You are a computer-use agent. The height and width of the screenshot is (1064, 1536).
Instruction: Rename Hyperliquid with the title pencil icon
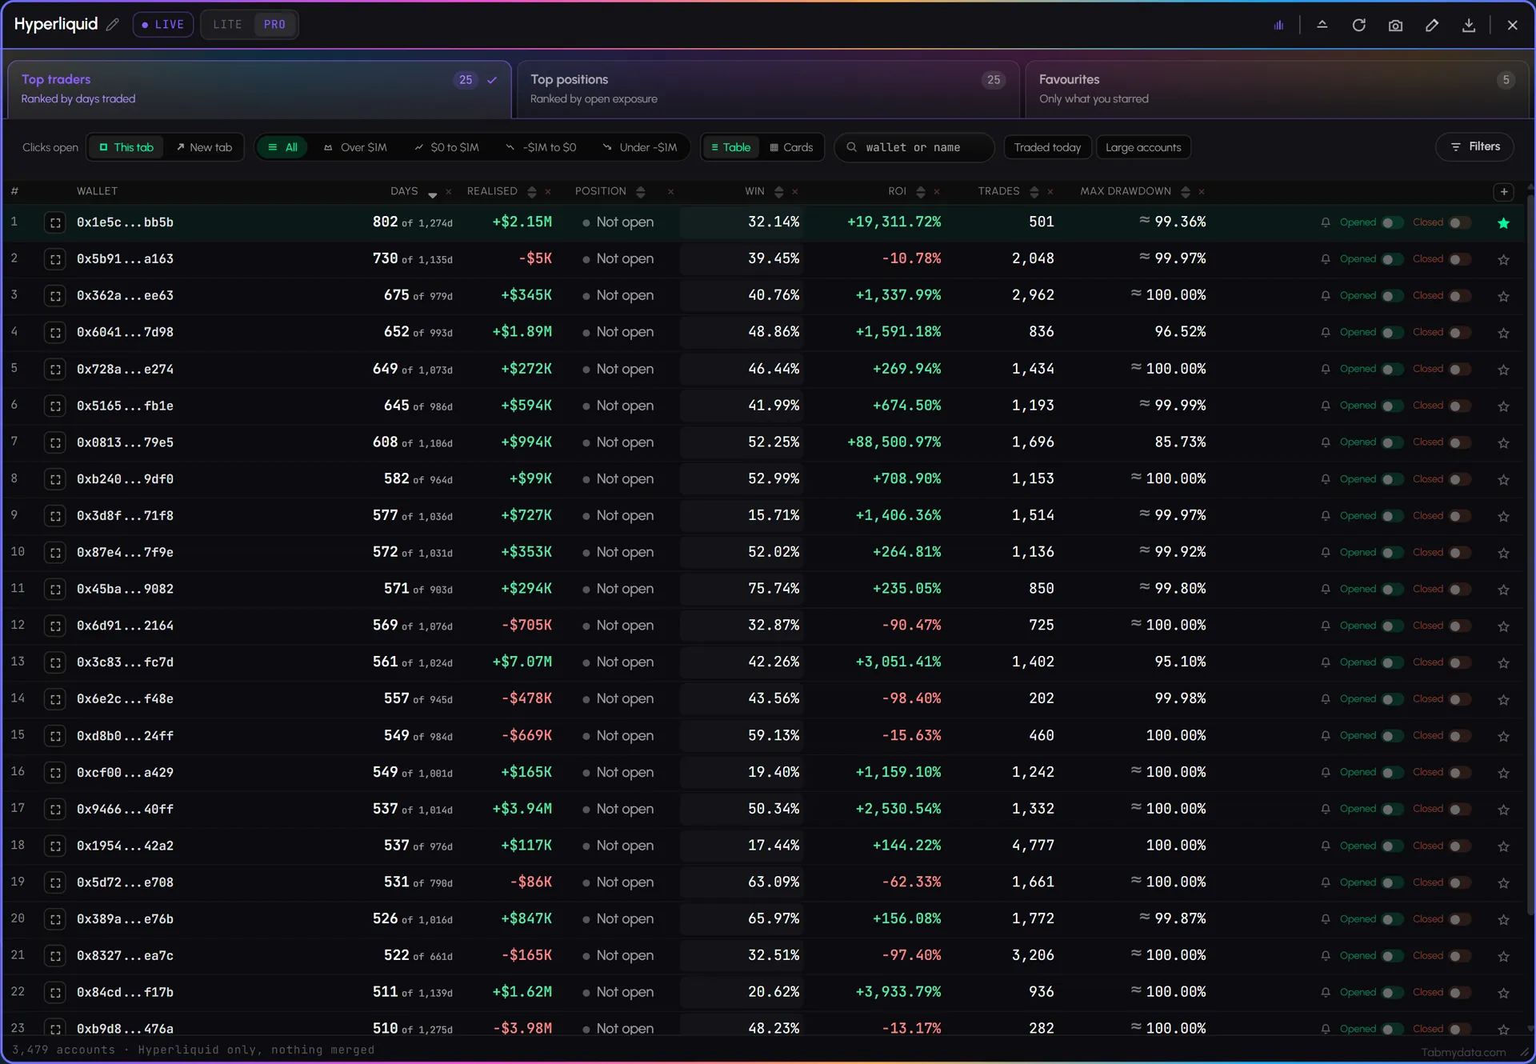[x=113, y=24]
